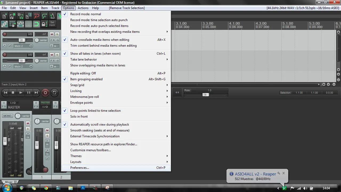
Task: Invert phase on first track
Action: click(10, 46)
